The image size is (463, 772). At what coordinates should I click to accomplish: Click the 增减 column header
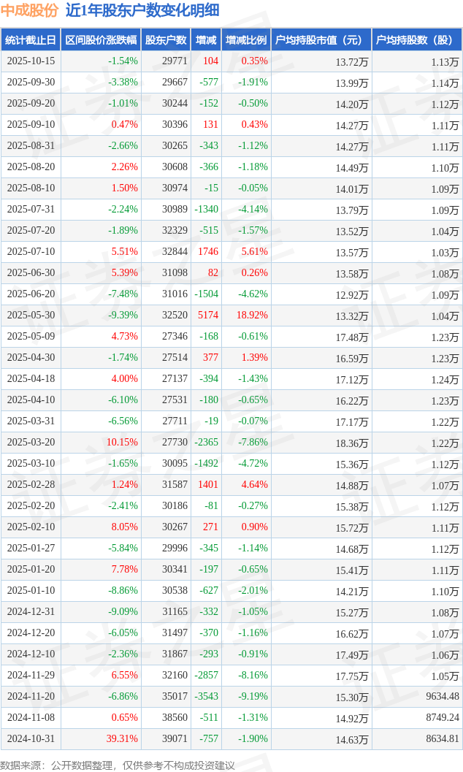[206, 40]
